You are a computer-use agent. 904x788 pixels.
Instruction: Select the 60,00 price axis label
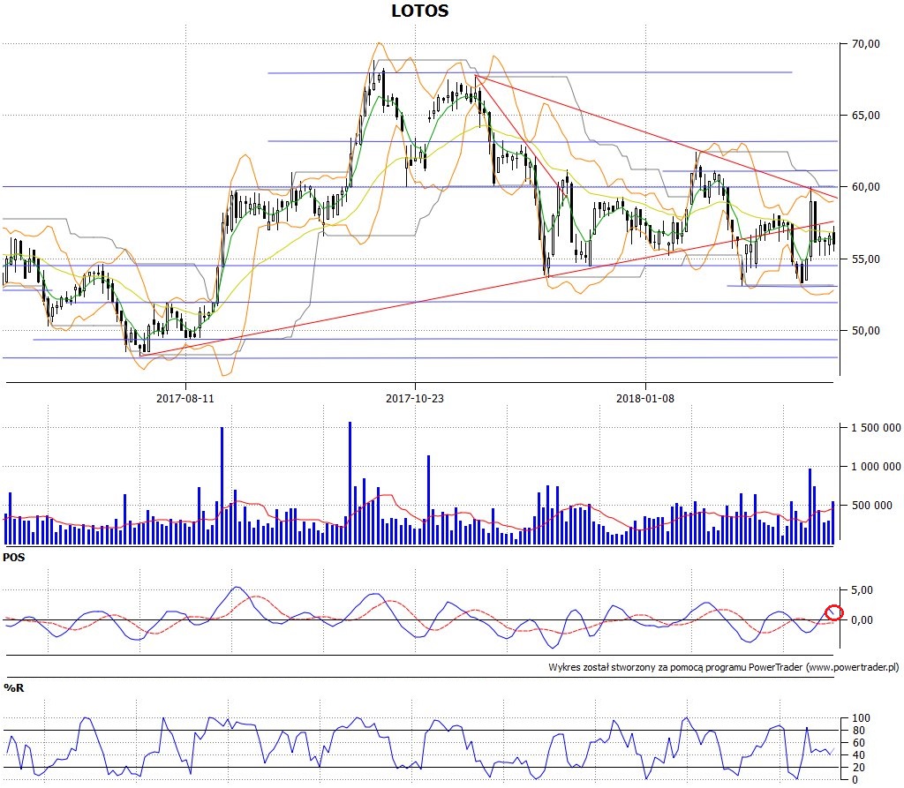tap(866, 187)
